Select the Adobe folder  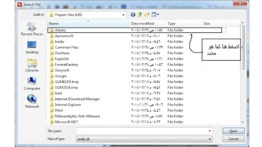tap(60, 30)
